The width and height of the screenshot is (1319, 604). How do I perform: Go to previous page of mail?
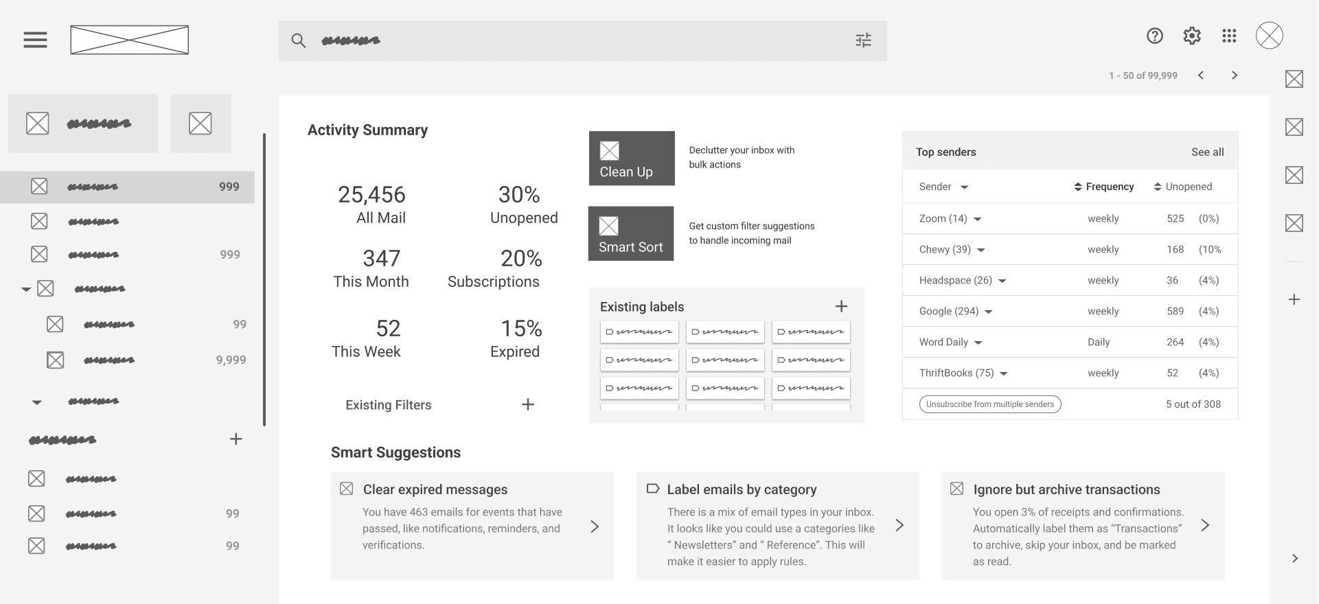click(x=1201, y=75)
